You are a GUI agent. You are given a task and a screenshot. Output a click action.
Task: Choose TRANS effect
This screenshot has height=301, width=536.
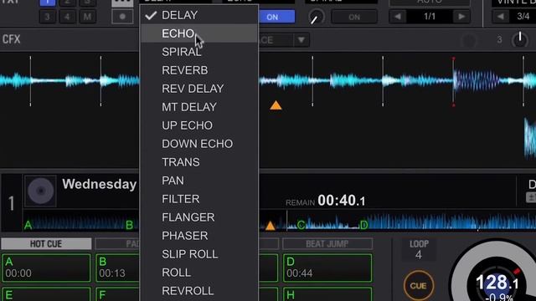click(199, 162)
